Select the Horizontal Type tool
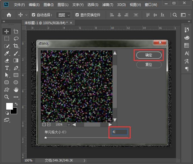 7,68
